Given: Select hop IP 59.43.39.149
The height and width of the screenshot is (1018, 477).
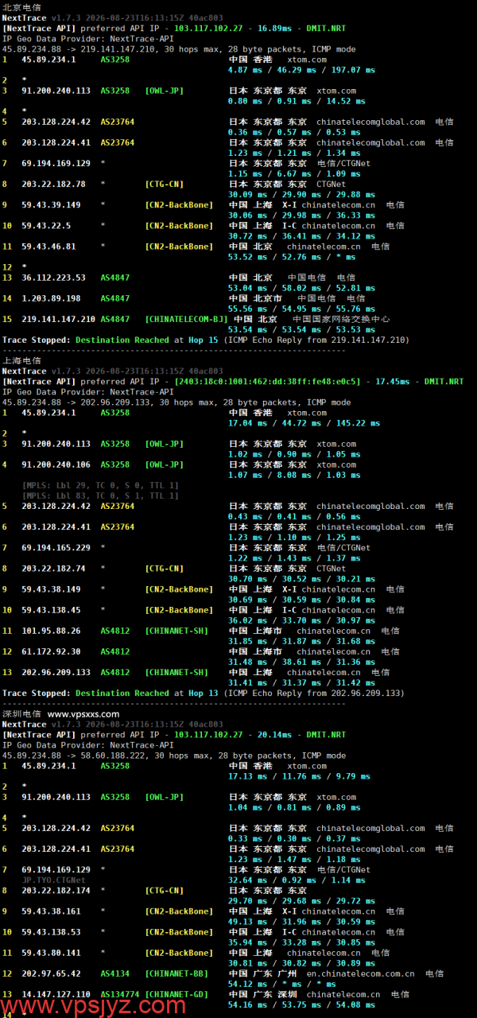Looking at the screenshot, I should point(51,204).
